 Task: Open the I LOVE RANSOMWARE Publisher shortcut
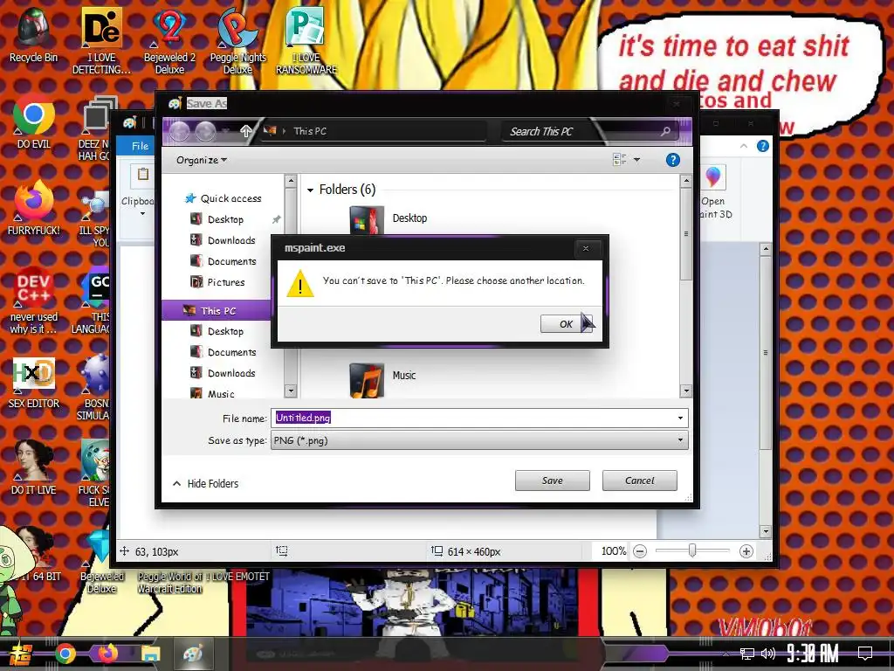[x=306, y=41]
